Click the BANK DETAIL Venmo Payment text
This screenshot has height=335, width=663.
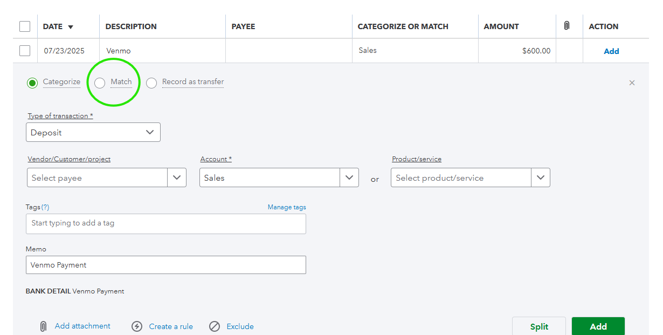click(x=75, y=291)
